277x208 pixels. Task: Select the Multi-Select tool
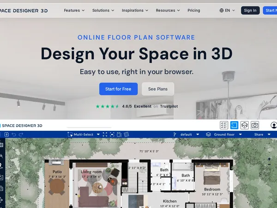(80, 135)
